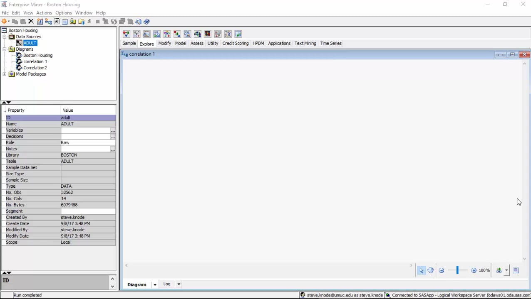This screenshot has width=531, height=299.
Task: Click the down arrow in the ID description box
Action: coord(112,286)
